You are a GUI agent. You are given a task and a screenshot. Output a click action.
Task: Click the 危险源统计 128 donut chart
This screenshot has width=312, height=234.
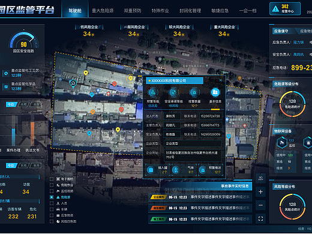coord(292,104)
